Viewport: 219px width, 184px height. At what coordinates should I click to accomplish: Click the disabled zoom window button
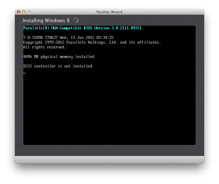pyautogui.click(x=29, y=12)
